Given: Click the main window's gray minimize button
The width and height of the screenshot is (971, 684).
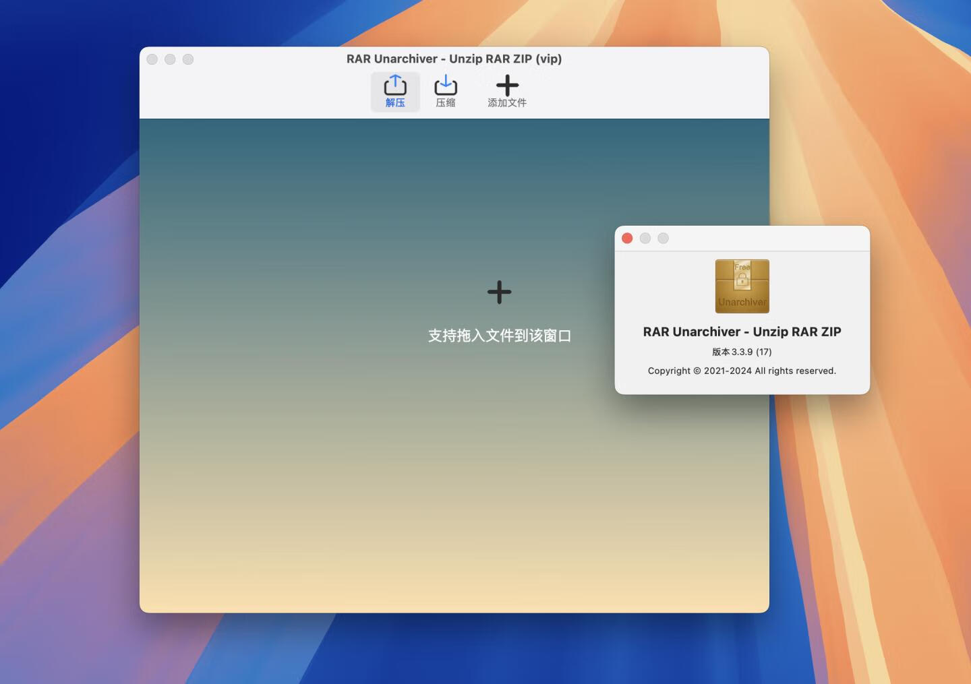Looking at the screenshot, I should (170, 59).
